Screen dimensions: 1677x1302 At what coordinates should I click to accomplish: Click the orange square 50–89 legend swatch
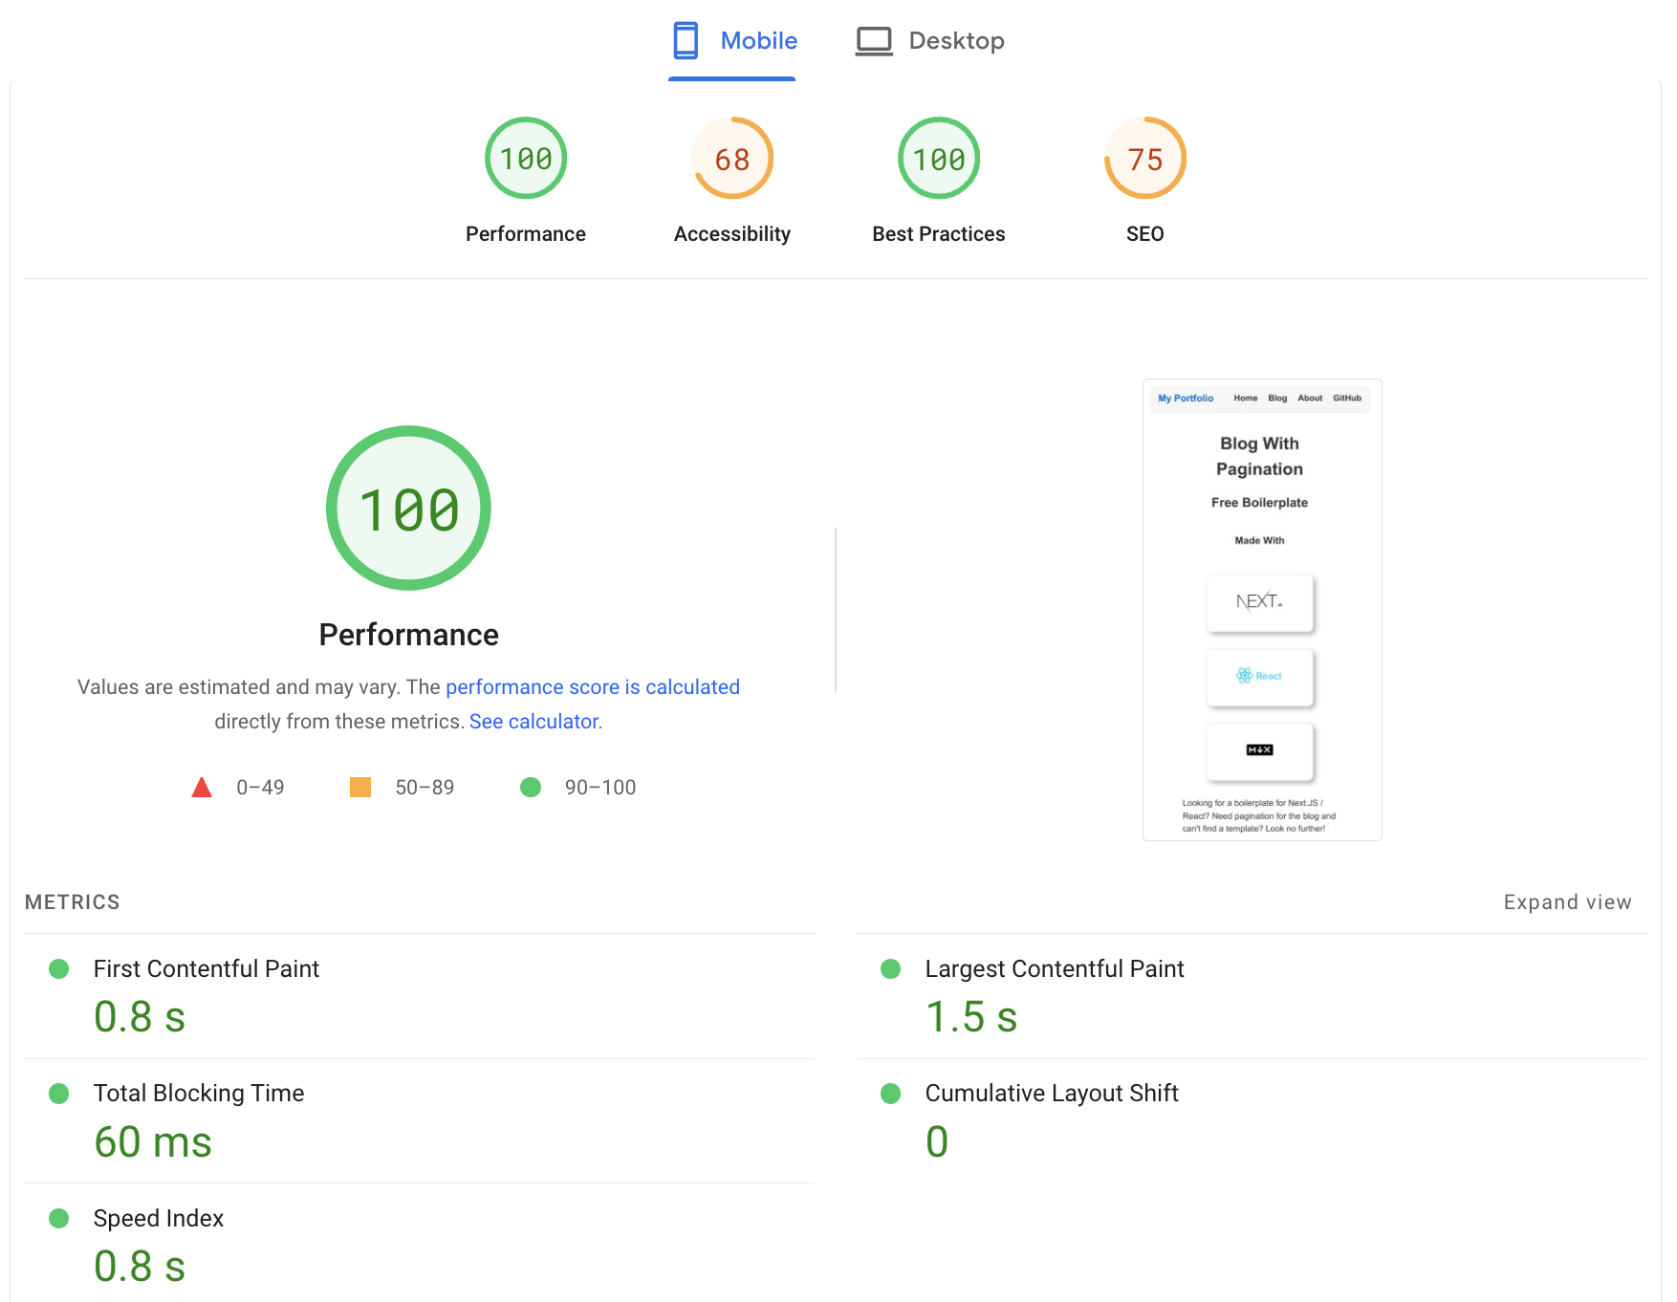click(x=360, y=788)
